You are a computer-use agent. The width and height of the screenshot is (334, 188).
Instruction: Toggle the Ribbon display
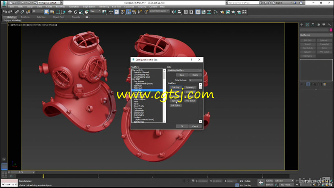(198, 12)
